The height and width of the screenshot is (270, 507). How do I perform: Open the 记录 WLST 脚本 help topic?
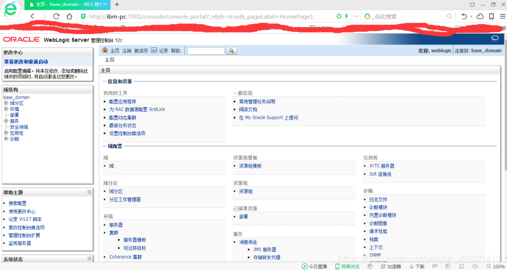[25, 219]
